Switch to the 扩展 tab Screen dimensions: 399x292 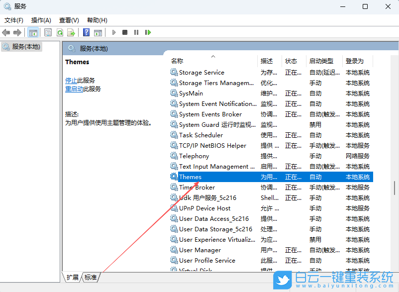click(72, 278)
